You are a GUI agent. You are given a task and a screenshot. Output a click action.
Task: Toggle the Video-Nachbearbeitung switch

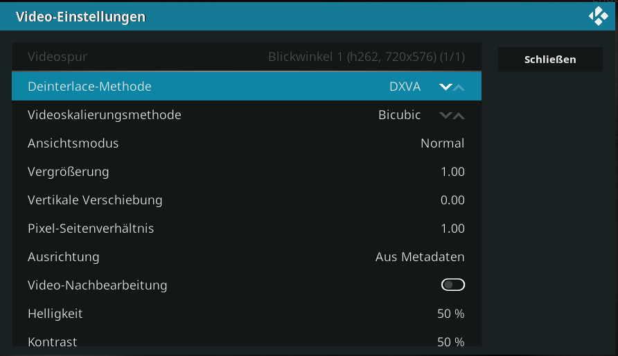coord(453,285)
